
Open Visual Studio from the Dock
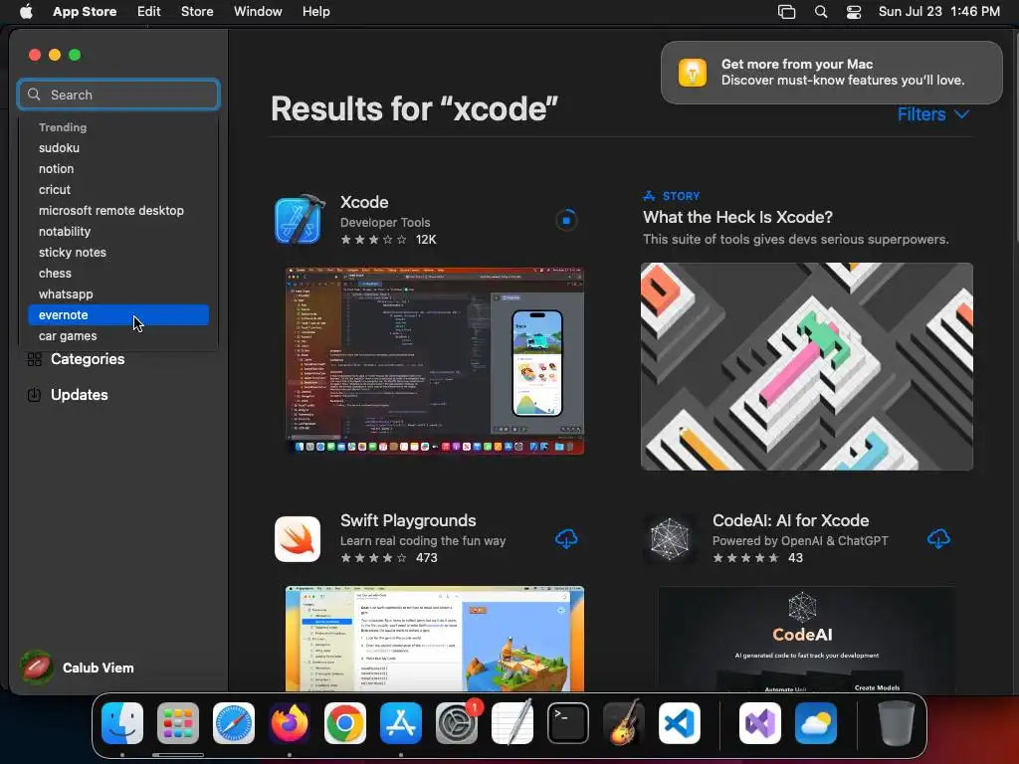point(759,722)
